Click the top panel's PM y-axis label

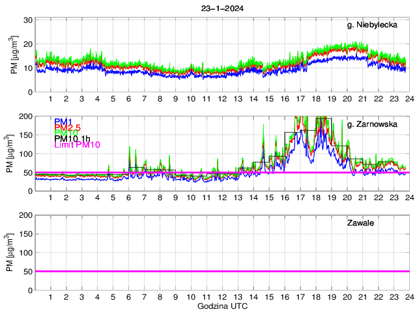15,56
